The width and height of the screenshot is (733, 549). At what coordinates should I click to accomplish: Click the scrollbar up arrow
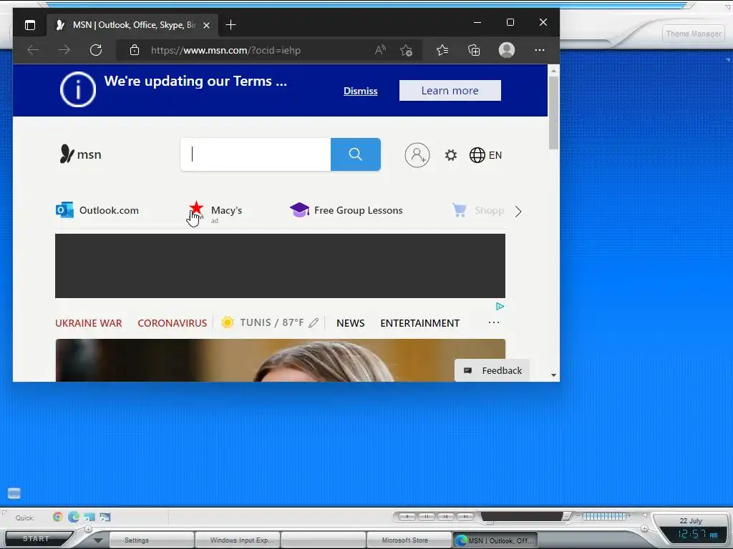tap(553, 71)
